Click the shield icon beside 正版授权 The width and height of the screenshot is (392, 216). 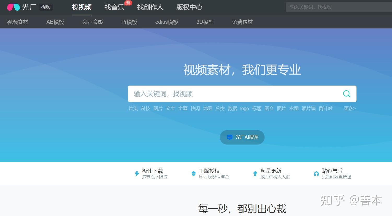point(194,173)
